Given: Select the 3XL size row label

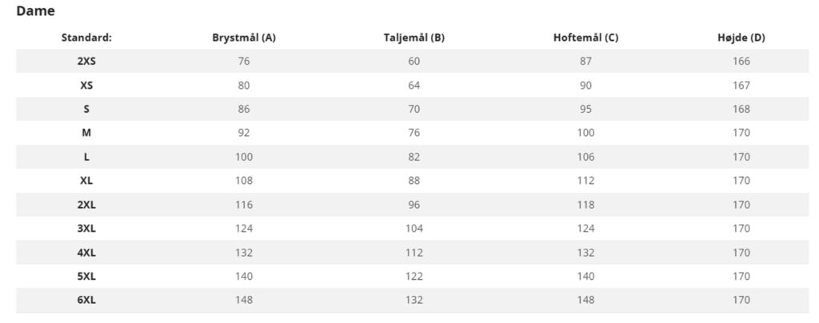Looking at the screenshot, I should pos(86,229).
